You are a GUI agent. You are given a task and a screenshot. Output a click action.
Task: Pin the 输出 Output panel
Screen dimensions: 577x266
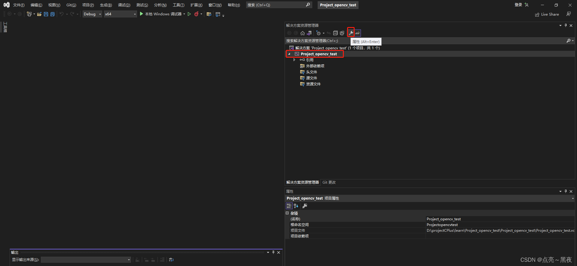(273, 252)
